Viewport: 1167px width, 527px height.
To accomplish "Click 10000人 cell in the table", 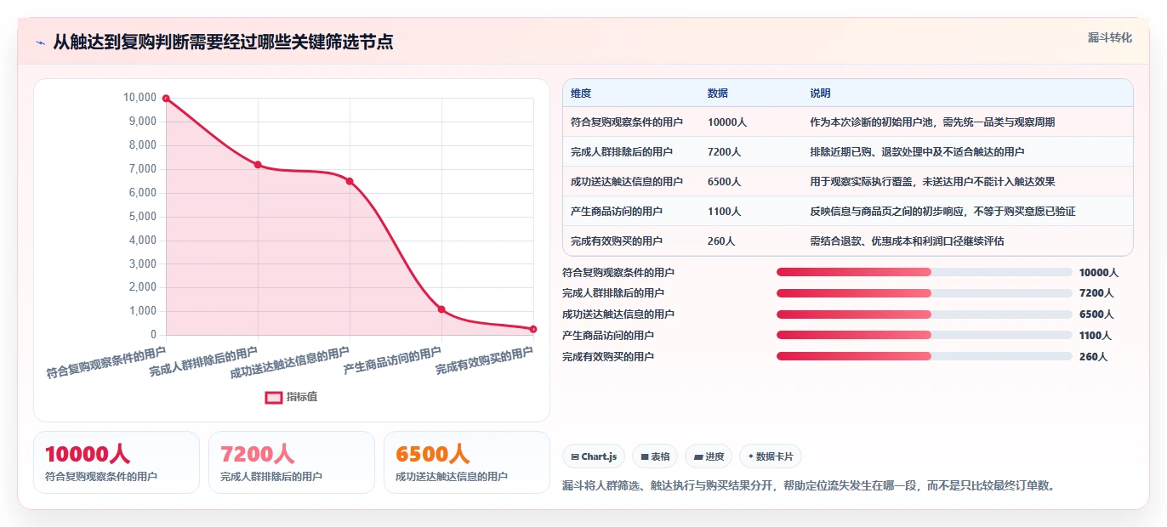I will [x=727, y=122].
